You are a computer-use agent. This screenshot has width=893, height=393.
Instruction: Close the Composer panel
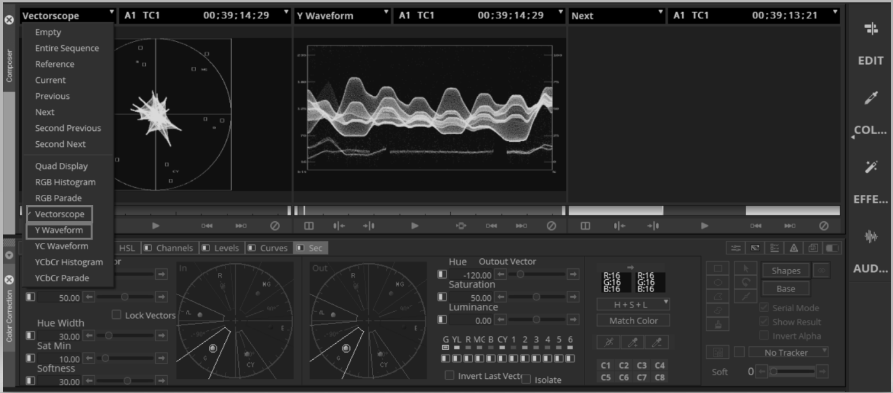click(x=9, y=20)
